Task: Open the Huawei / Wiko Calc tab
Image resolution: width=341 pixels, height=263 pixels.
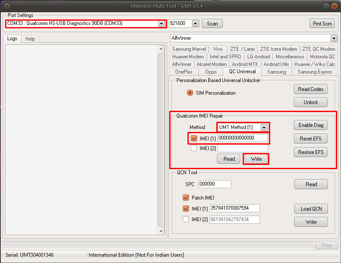Action: pyautogui.click(x=315, y=64)
